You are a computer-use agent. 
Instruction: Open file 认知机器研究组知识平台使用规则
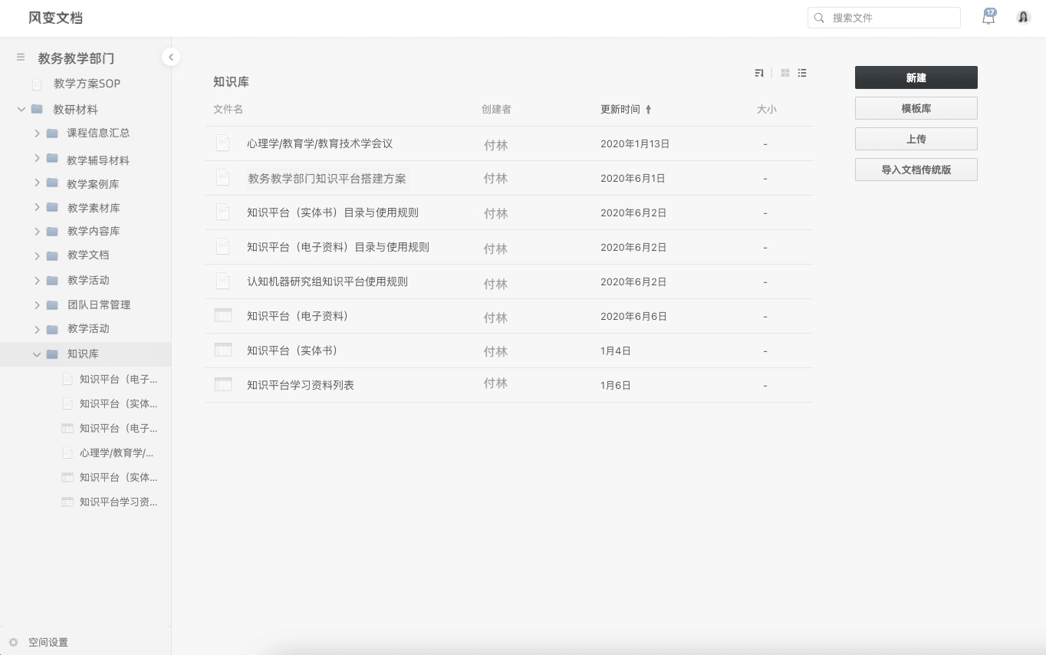coord(327,281)
